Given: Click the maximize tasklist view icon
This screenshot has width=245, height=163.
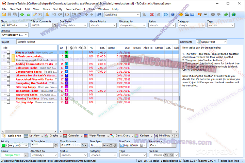Looking at the screenshot, I should (67, 15).
